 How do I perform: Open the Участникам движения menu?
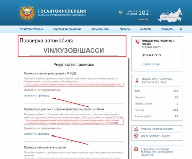(x=67, y=29)
